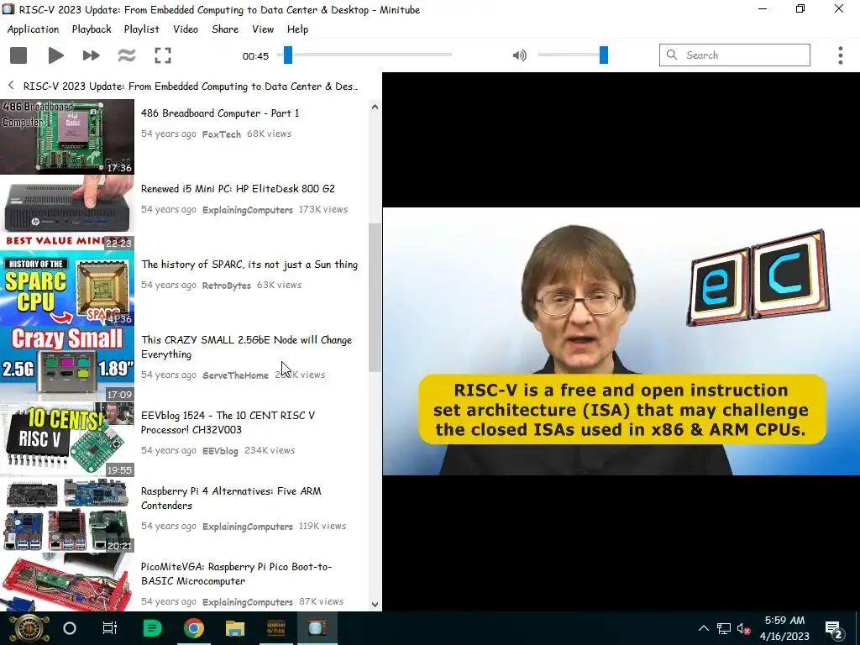Image resolution: width=860 pixels, height=645 pixels.
Task: Open the Application menu
Action: (33, 29)
